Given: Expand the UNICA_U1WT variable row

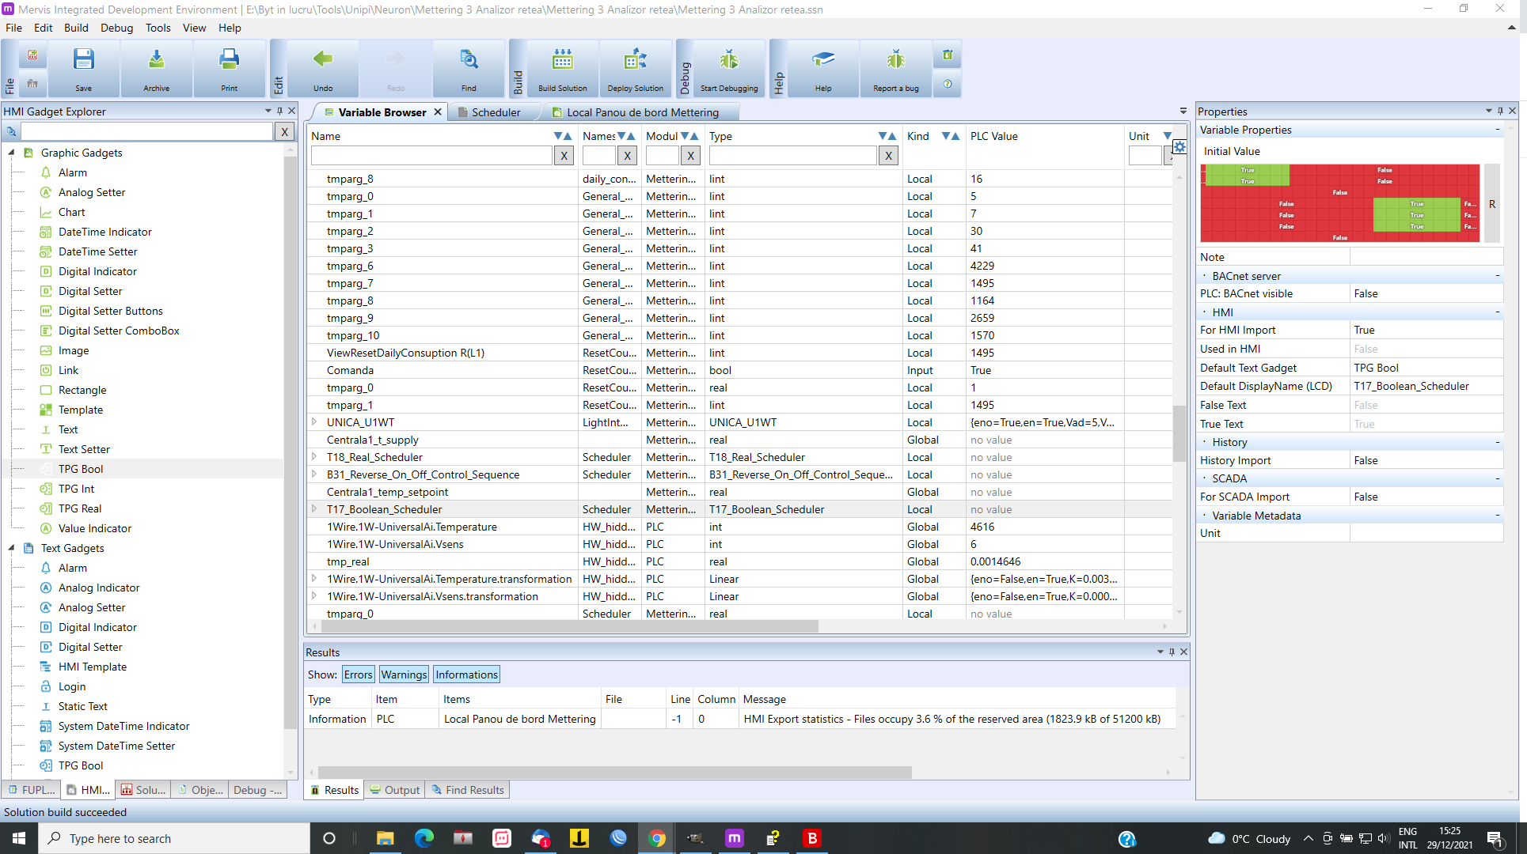Looking at the screenshot, I should click(x=314, y=422).
